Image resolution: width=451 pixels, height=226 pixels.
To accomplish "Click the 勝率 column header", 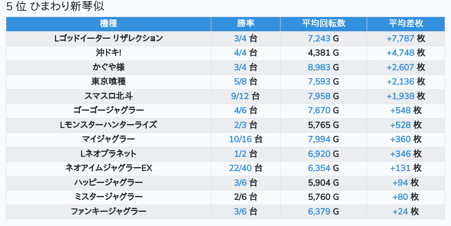I will (x=246, y=24).
